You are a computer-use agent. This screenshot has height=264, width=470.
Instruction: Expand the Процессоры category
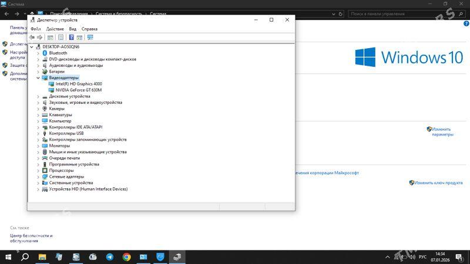pyautogui.click(x=39, y=170)
